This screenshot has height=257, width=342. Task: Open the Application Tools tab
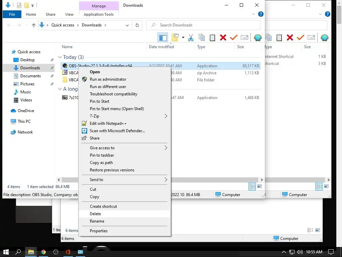99,14
